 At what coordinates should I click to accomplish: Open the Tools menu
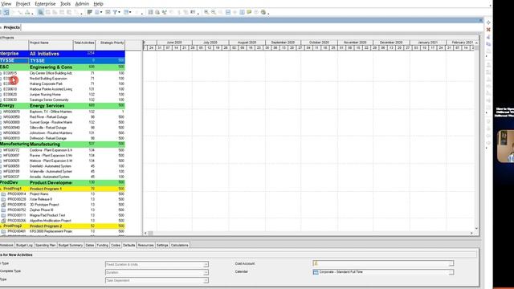click(65, 4)
